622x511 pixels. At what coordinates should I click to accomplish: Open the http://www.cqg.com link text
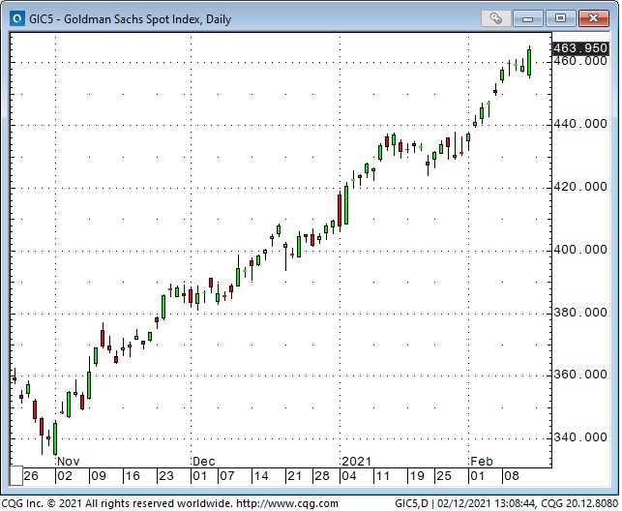(x=287, y=504)
